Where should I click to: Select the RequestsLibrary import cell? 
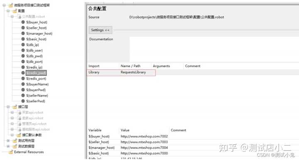[x=133, y=72]
